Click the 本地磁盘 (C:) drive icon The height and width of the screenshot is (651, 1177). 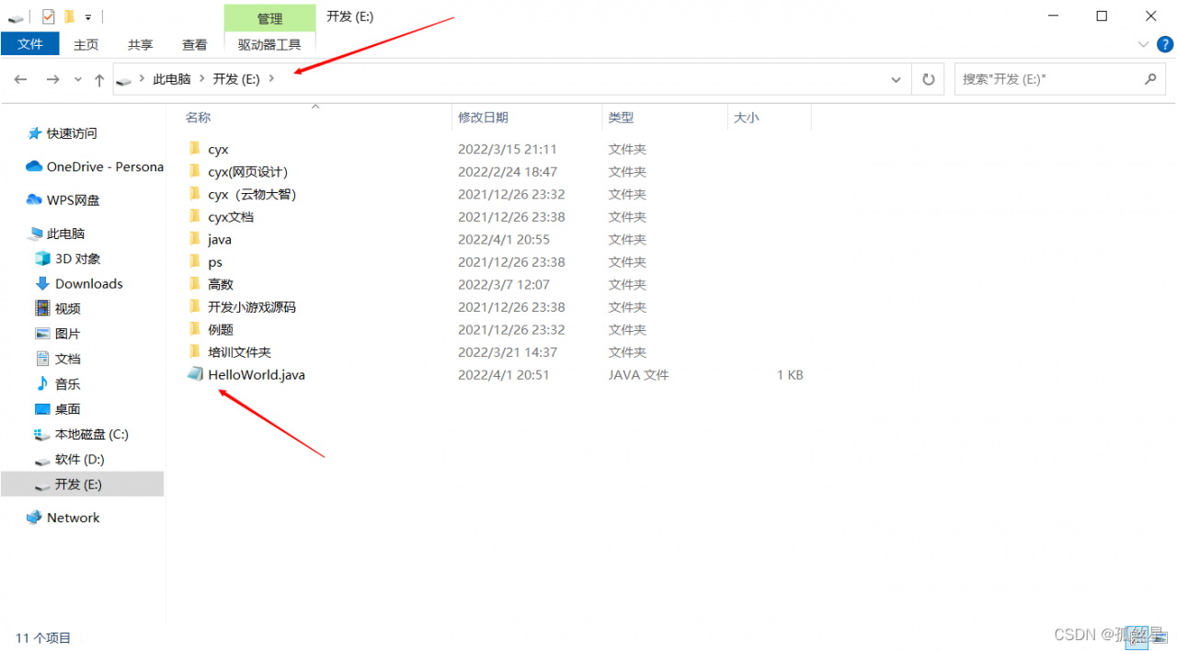[42, 434]
